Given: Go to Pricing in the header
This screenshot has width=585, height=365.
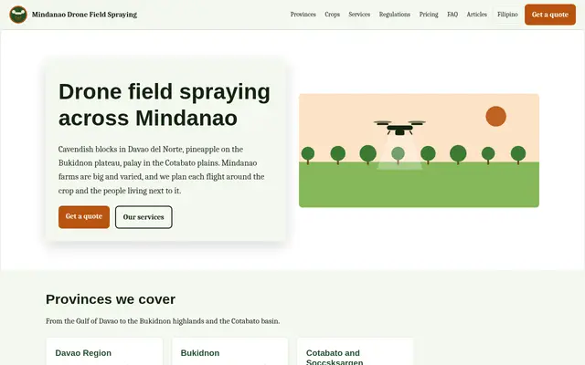Looking at the screenshot, I should point(429,15).
